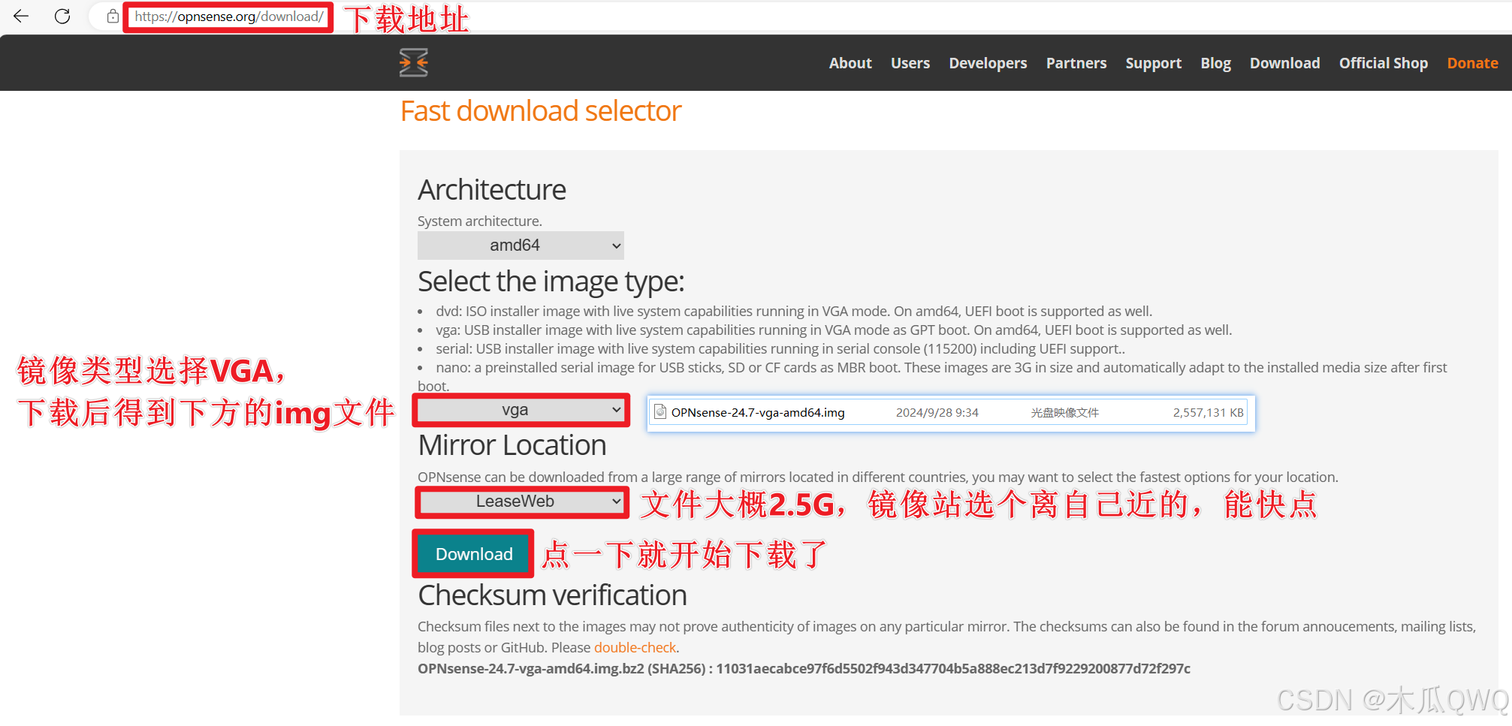Click the site lock icon
Screen dimensions: 1512x726
113,16
